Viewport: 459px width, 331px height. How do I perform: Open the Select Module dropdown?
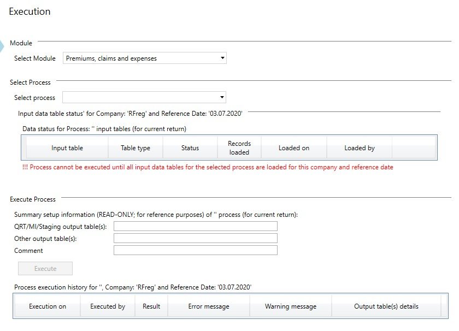[x=145, y=58]
